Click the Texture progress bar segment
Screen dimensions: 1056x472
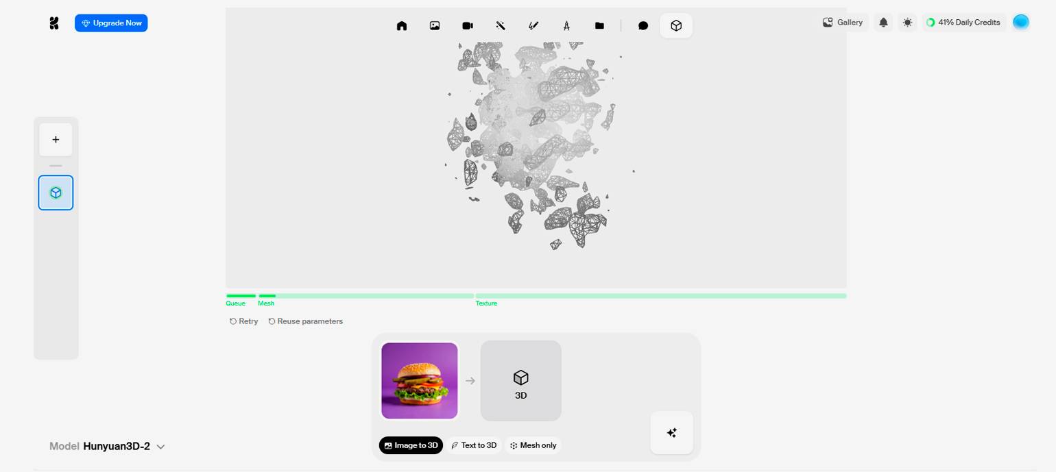(x=661, y=296)
